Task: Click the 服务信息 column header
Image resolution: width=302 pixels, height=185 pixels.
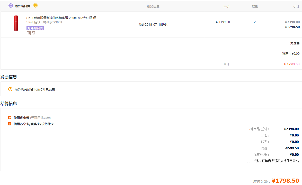Action: [153, 6]
